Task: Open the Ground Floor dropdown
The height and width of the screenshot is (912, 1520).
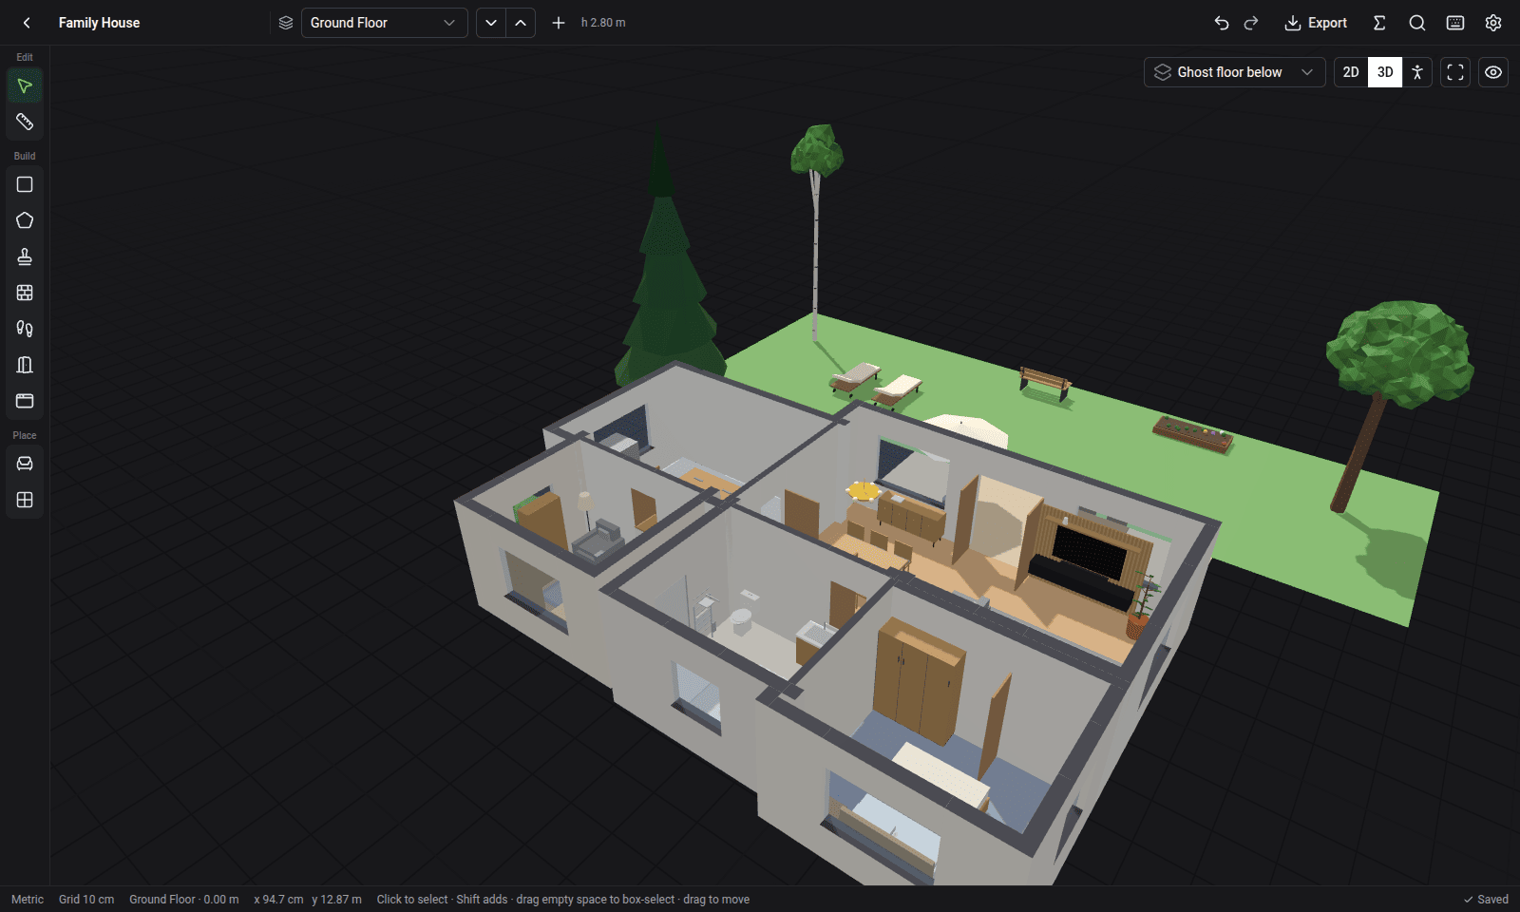Action: pos(384,23)
